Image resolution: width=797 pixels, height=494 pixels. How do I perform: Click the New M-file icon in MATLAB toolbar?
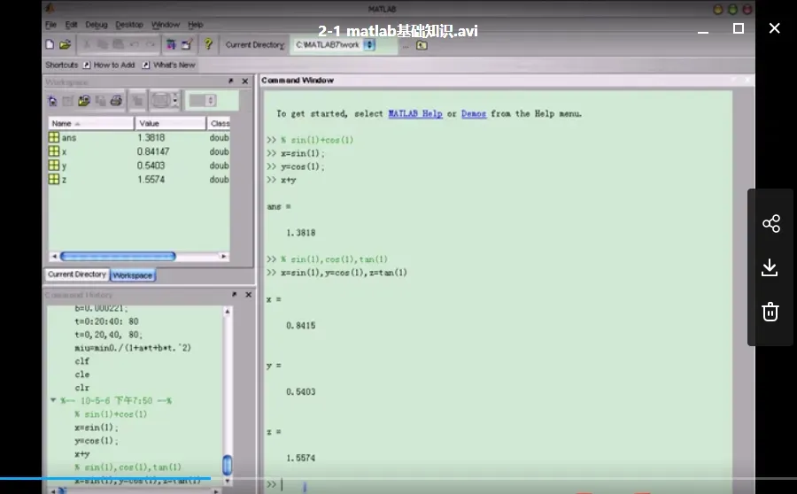click(x=50, y=45)
